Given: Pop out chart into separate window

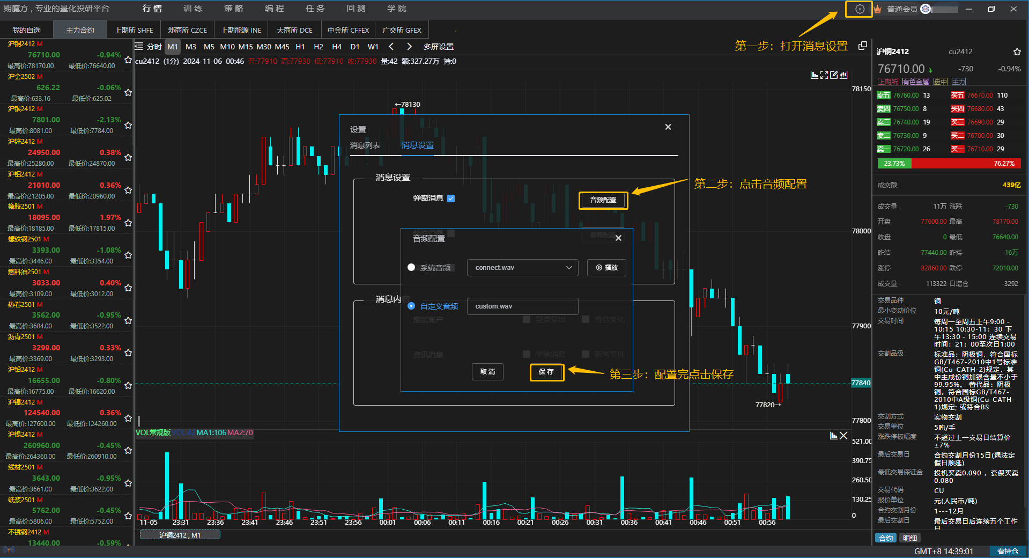Looking at the screenshot, I should tap(863, 46).
